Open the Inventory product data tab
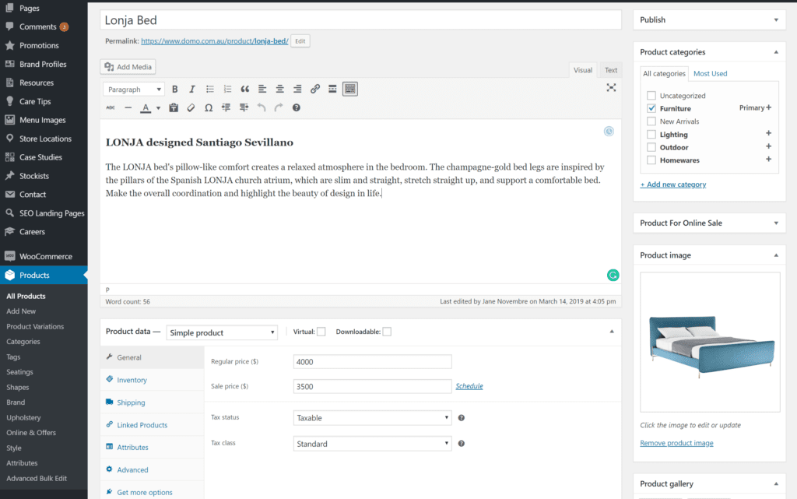 tap(132, 380)
